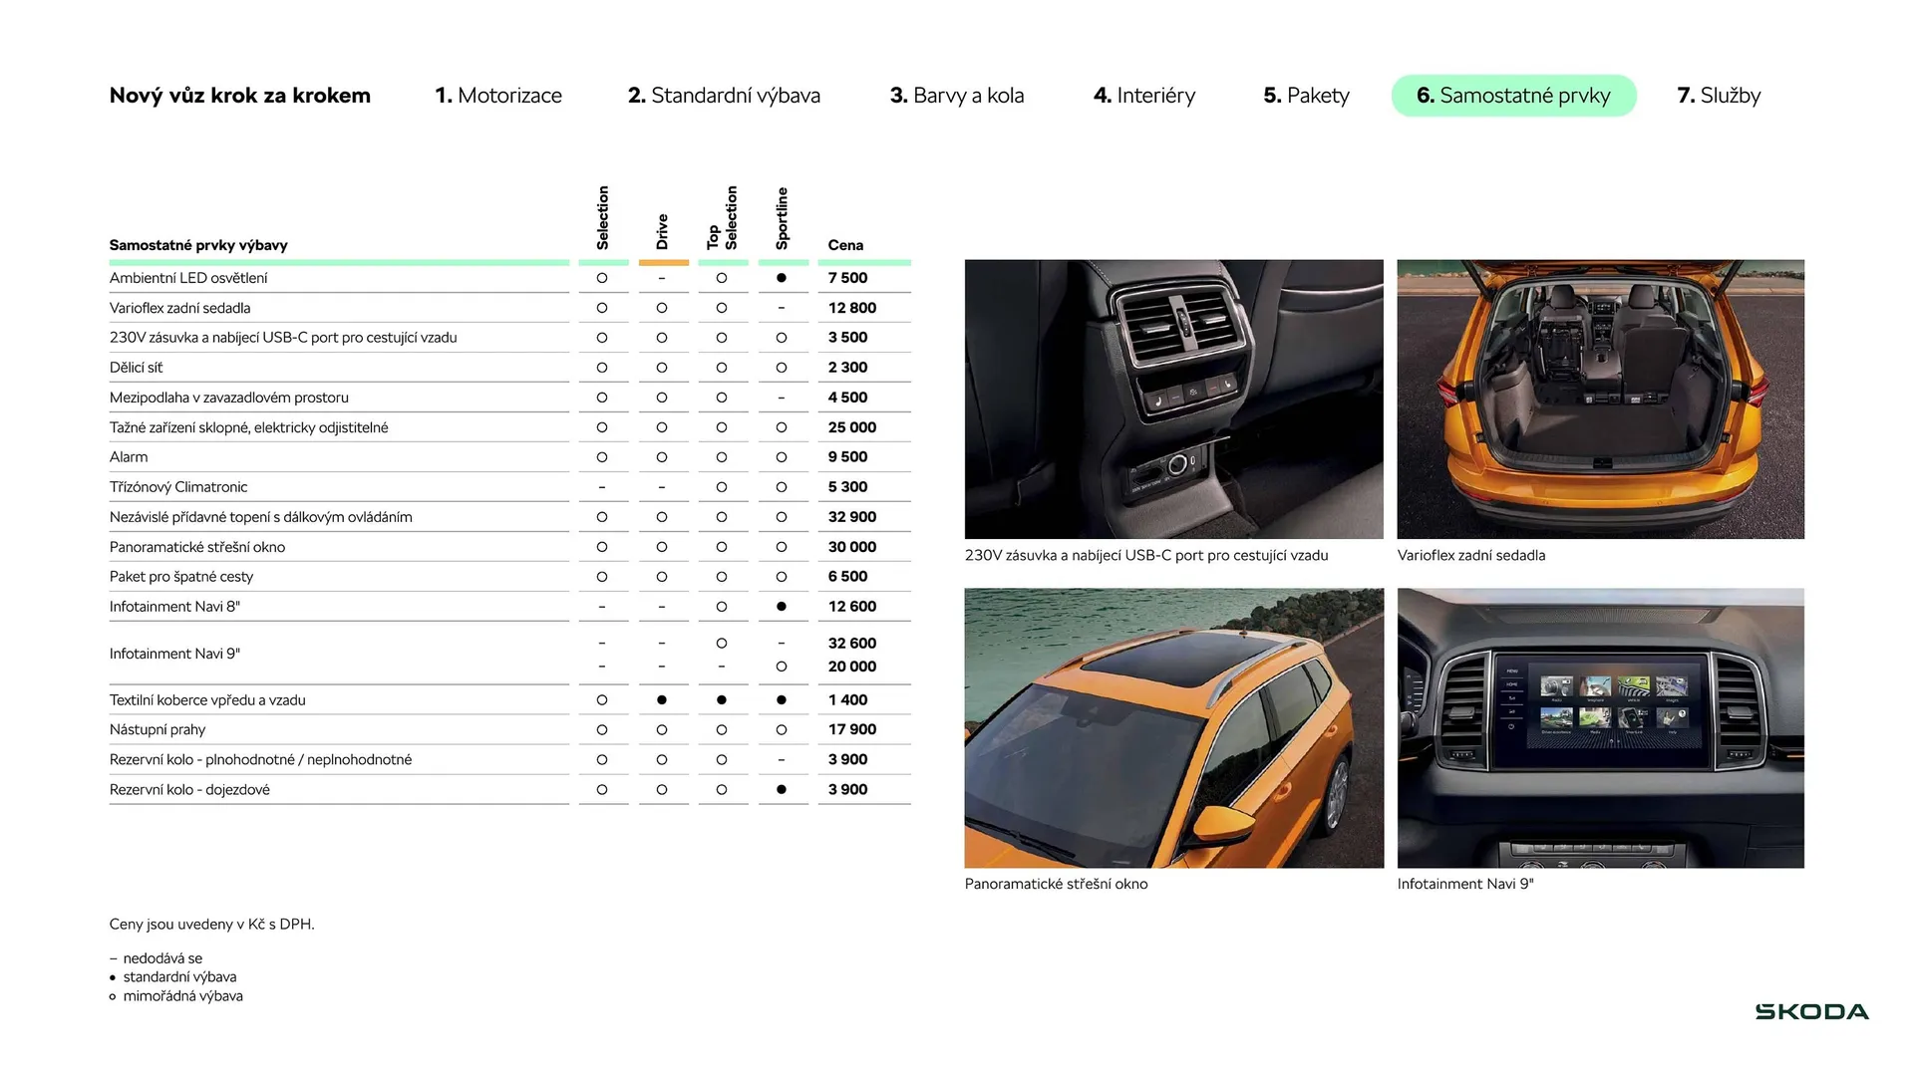Click Rezervní kolo - dojezdové row label
The image size is (1914, 1076).
(x=189, y=790)
